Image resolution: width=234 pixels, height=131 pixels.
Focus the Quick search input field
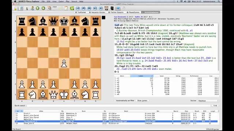[x=118, y=106]
